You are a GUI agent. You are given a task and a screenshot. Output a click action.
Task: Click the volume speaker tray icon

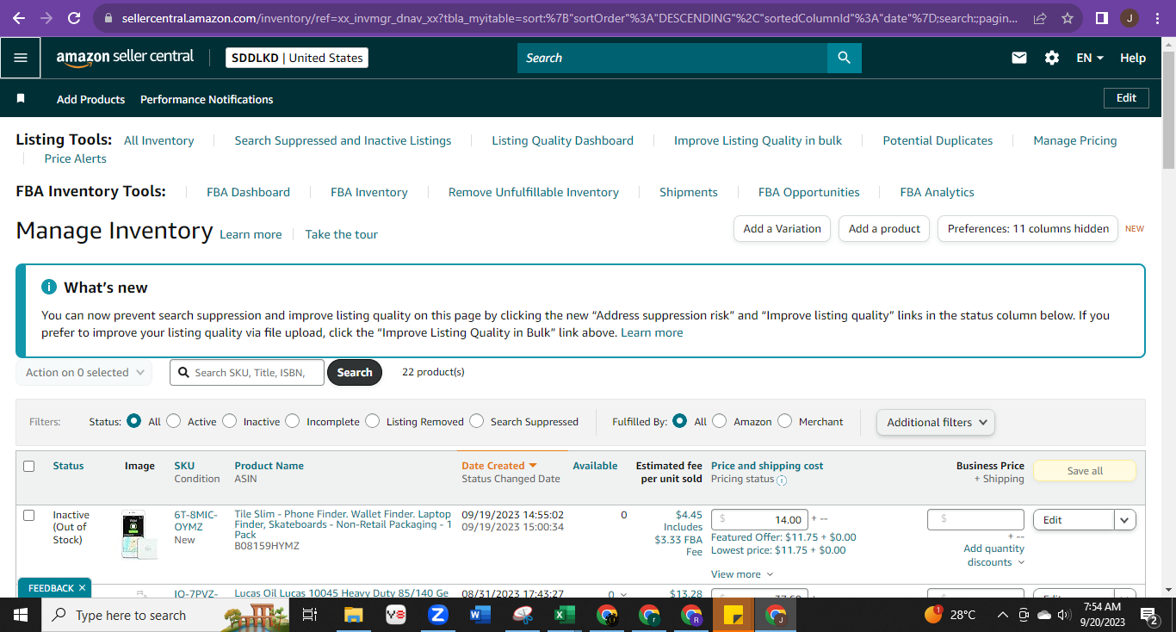click(1064, 615)
